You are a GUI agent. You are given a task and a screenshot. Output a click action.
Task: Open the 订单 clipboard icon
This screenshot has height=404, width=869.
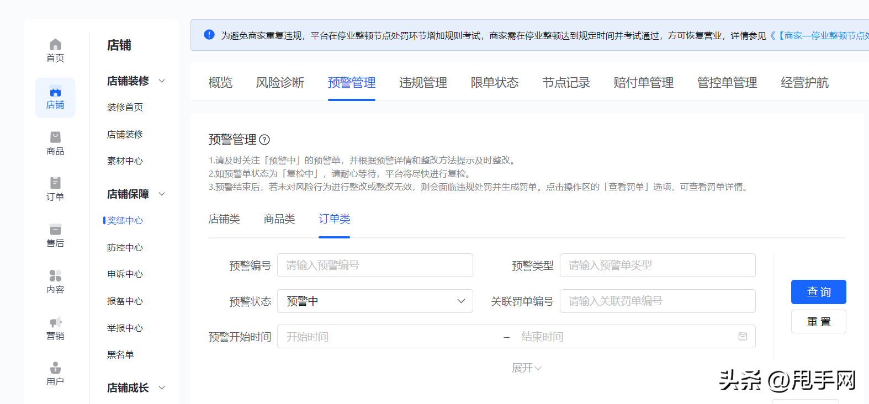click(x=55, y=183)
